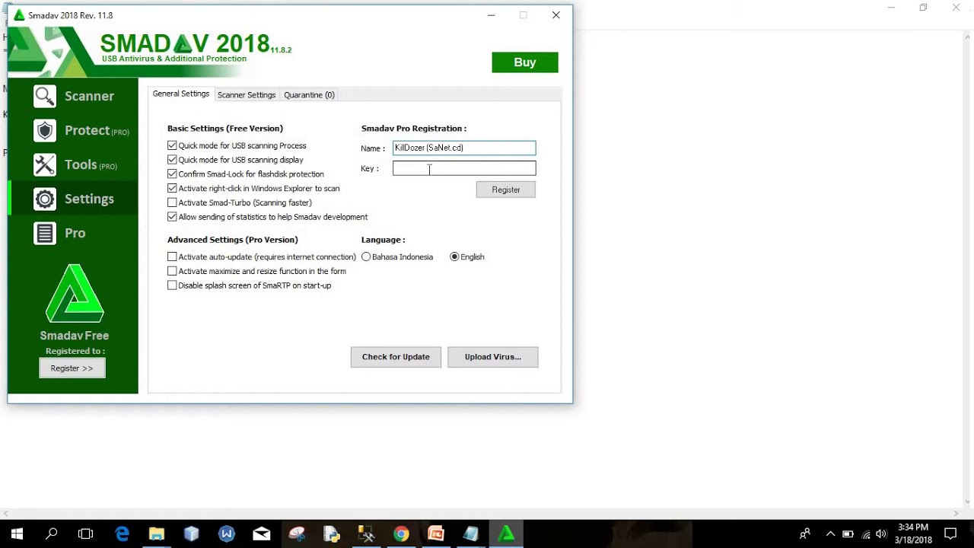Open the Quarantine (0) tab
Image resolution: width=974 pixels, height=548 pixels.
pos(309,95)
